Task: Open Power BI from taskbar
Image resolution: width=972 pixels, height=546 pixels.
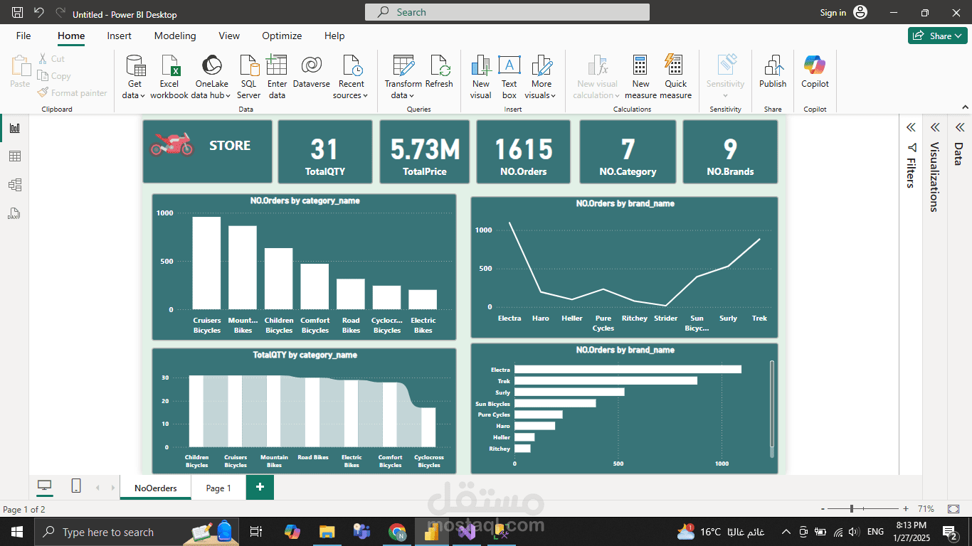Action: tap(431, 532)
